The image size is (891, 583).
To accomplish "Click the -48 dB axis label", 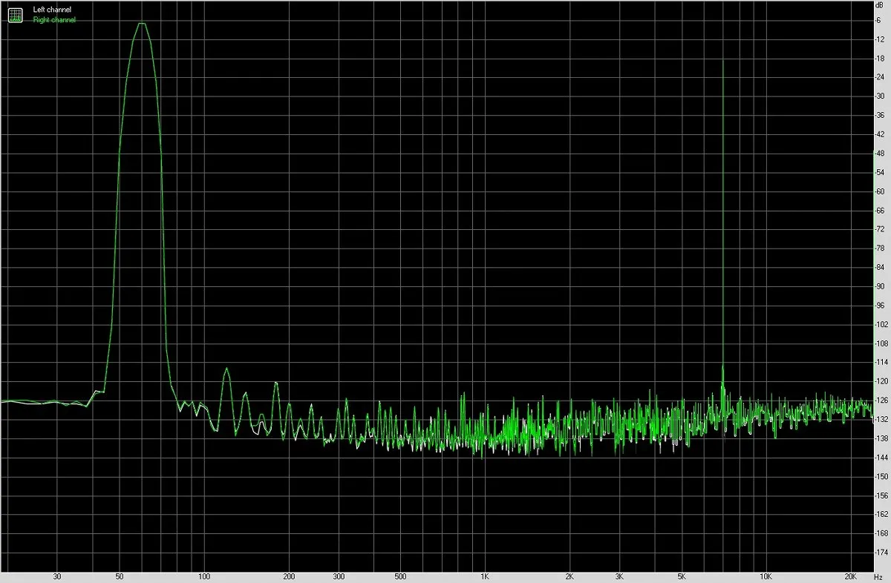I will [881, 153].
